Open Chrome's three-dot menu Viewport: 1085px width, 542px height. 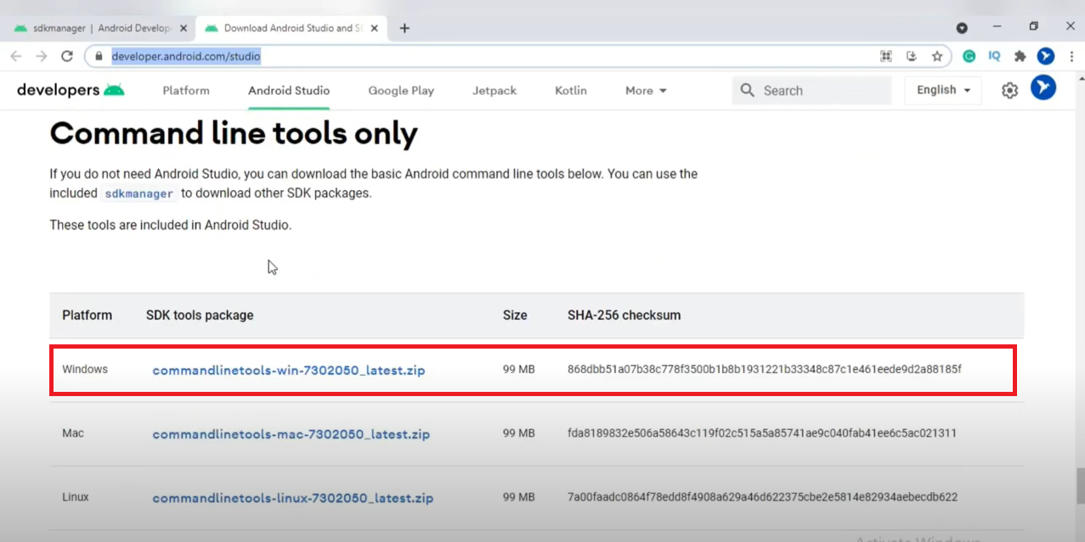tap(1071, 56)
